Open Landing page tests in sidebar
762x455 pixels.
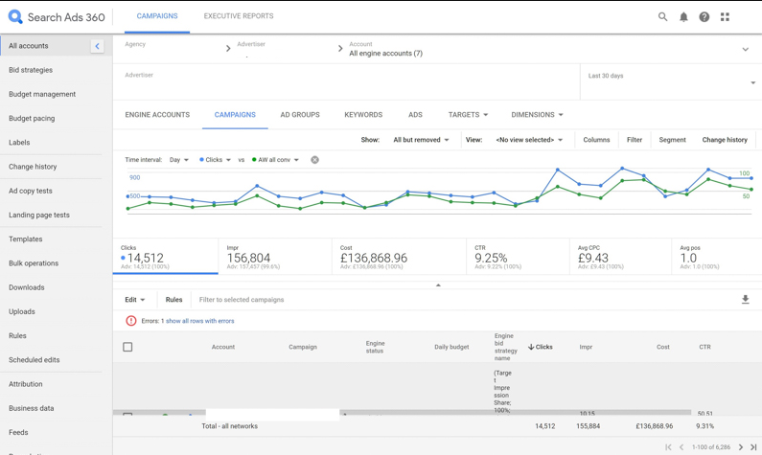(39, 215)
